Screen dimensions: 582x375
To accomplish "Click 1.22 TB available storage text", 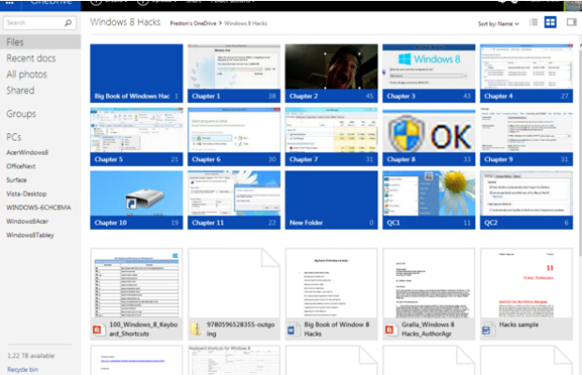I will point(31,355).
